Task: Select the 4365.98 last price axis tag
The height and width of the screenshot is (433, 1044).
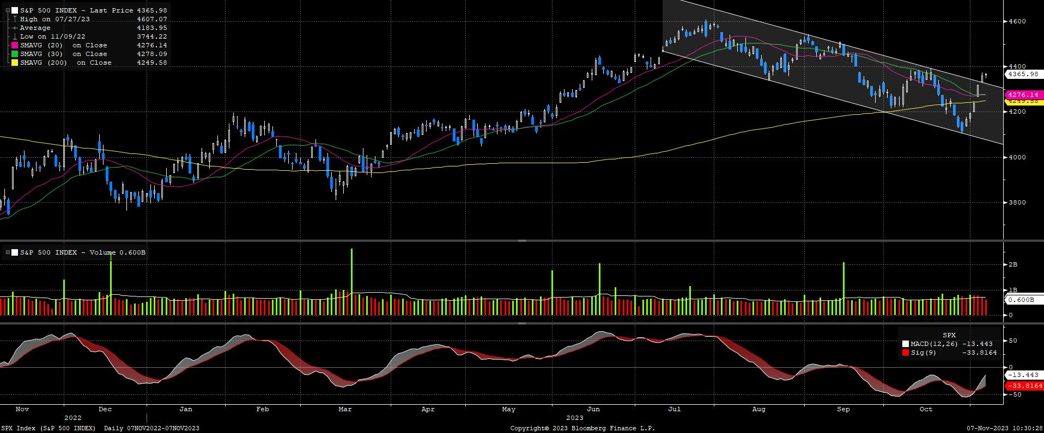Action: (x=1022, y=73)
